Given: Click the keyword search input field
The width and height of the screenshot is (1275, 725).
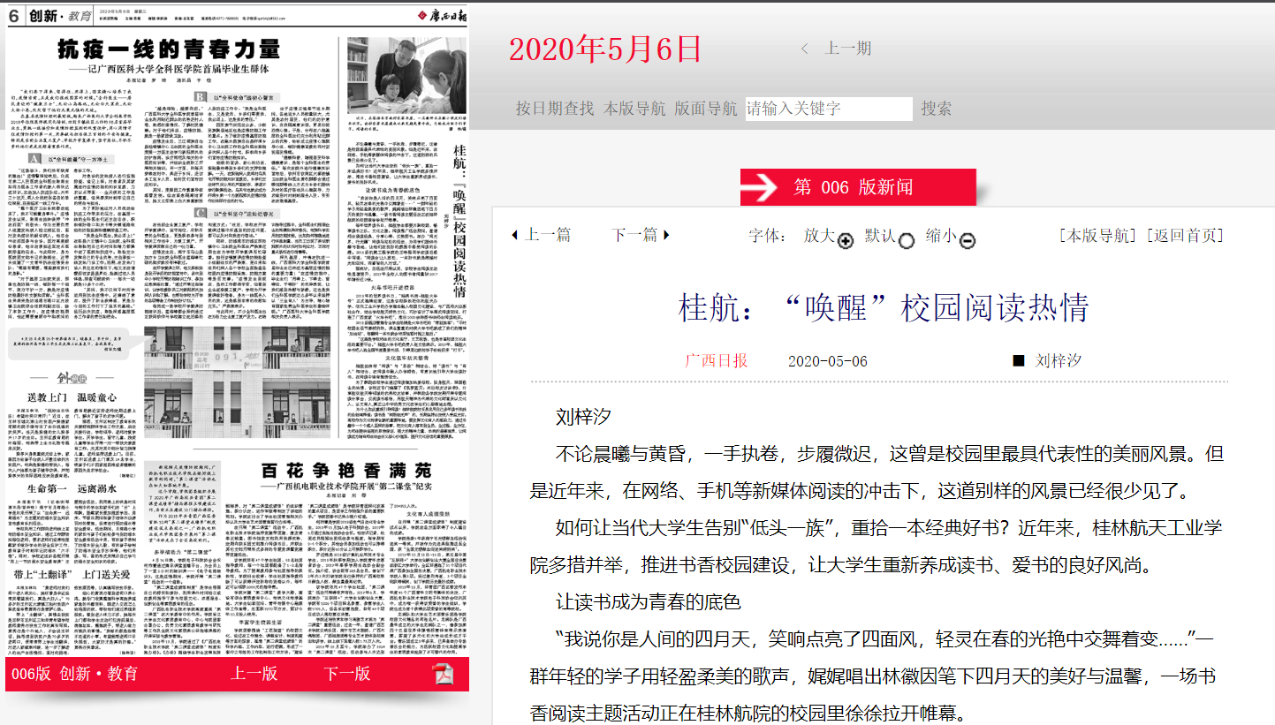Looking at the screenshot, I should click(828, 109).
